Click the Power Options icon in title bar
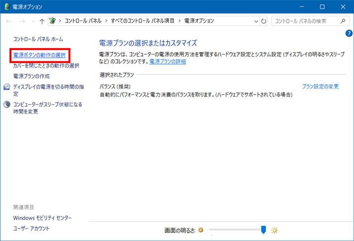 coord(6,6)
